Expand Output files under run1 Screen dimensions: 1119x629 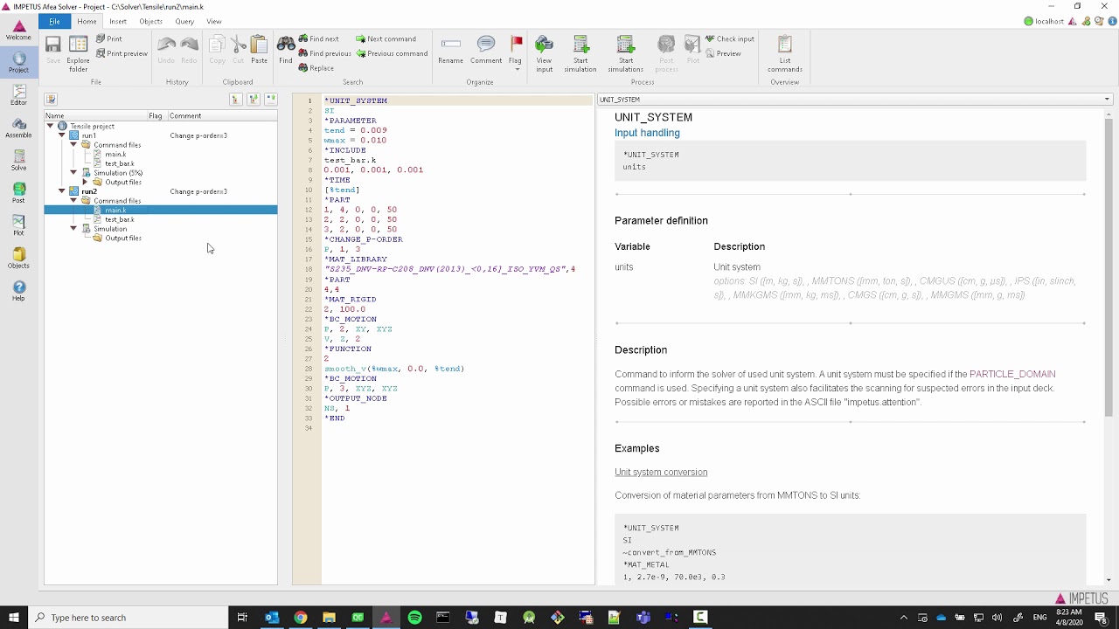(85, 182)
